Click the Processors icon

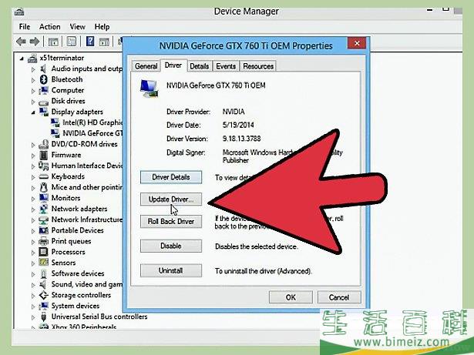coord(43,252)
